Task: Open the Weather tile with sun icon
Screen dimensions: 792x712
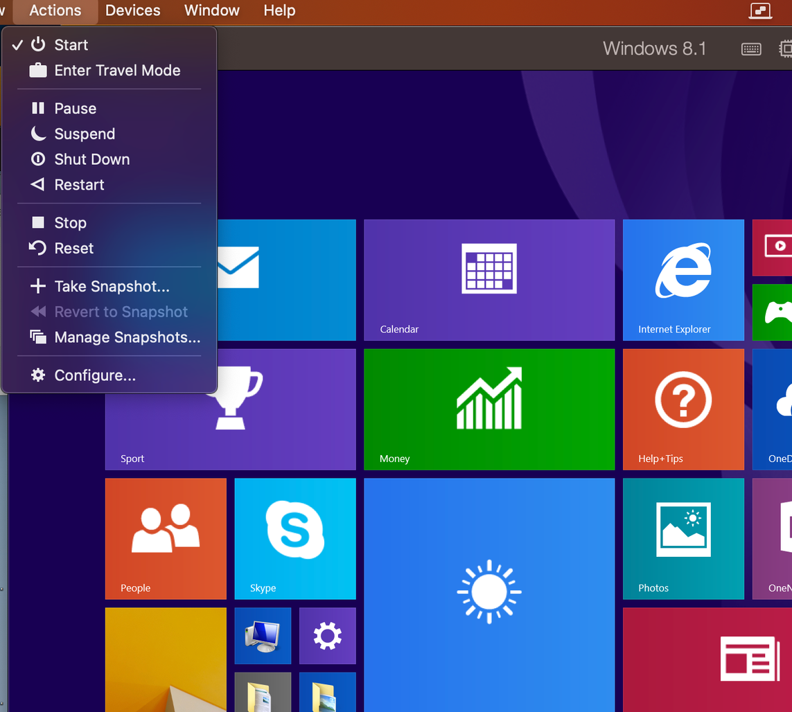Action: (x=489, y=595)
